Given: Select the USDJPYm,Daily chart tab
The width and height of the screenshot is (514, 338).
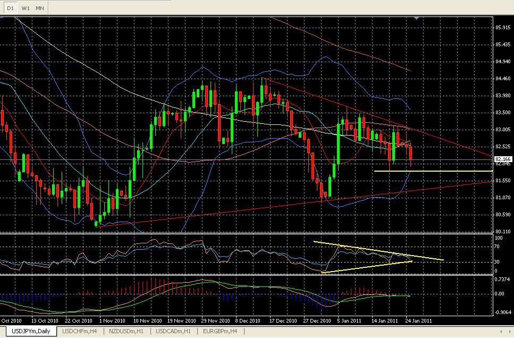Looking at the screenshot, I should pos(31,331).
